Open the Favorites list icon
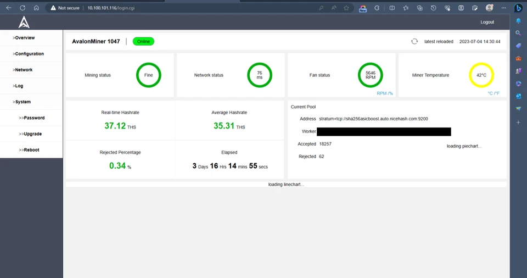This screenshot has width=527, height=278. pos(406,8)
